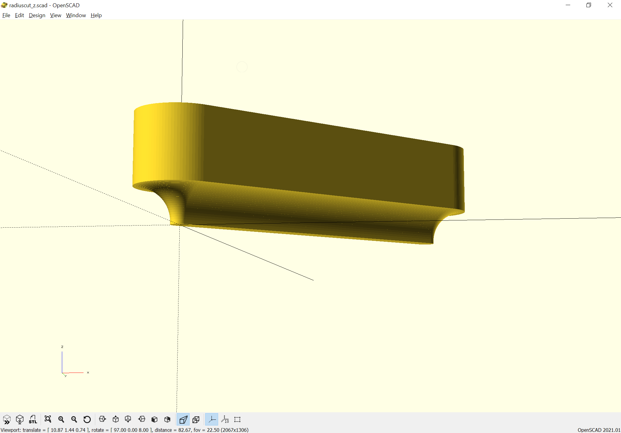Click the View All icon
621x433 pixels.
(x=48, y=419)
